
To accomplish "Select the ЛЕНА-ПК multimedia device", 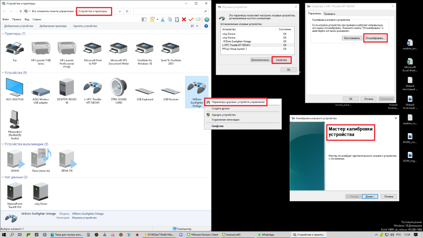I will point(67,160).
